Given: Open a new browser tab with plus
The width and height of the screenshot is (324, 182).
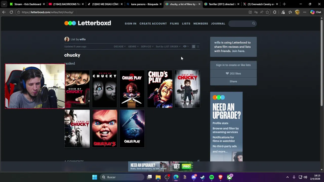Looking at the screenshot, I should pos(284,4).
